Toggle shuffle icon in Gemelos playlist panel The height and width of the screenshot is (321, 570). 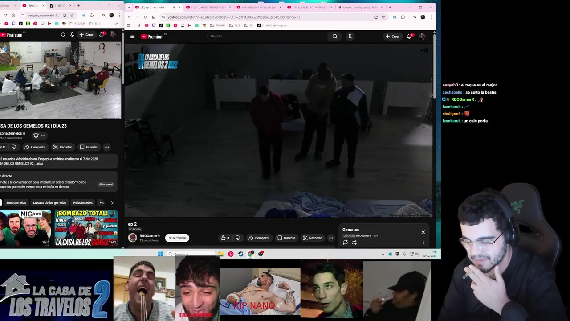tap(354, 243)
